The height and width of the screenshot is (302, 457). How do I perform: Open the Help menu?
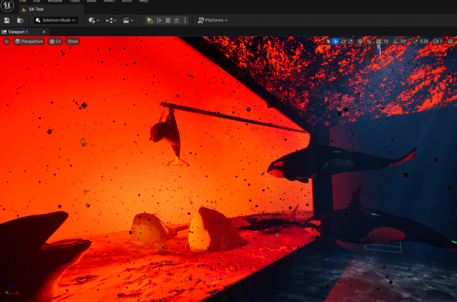[x=143, y=1]
